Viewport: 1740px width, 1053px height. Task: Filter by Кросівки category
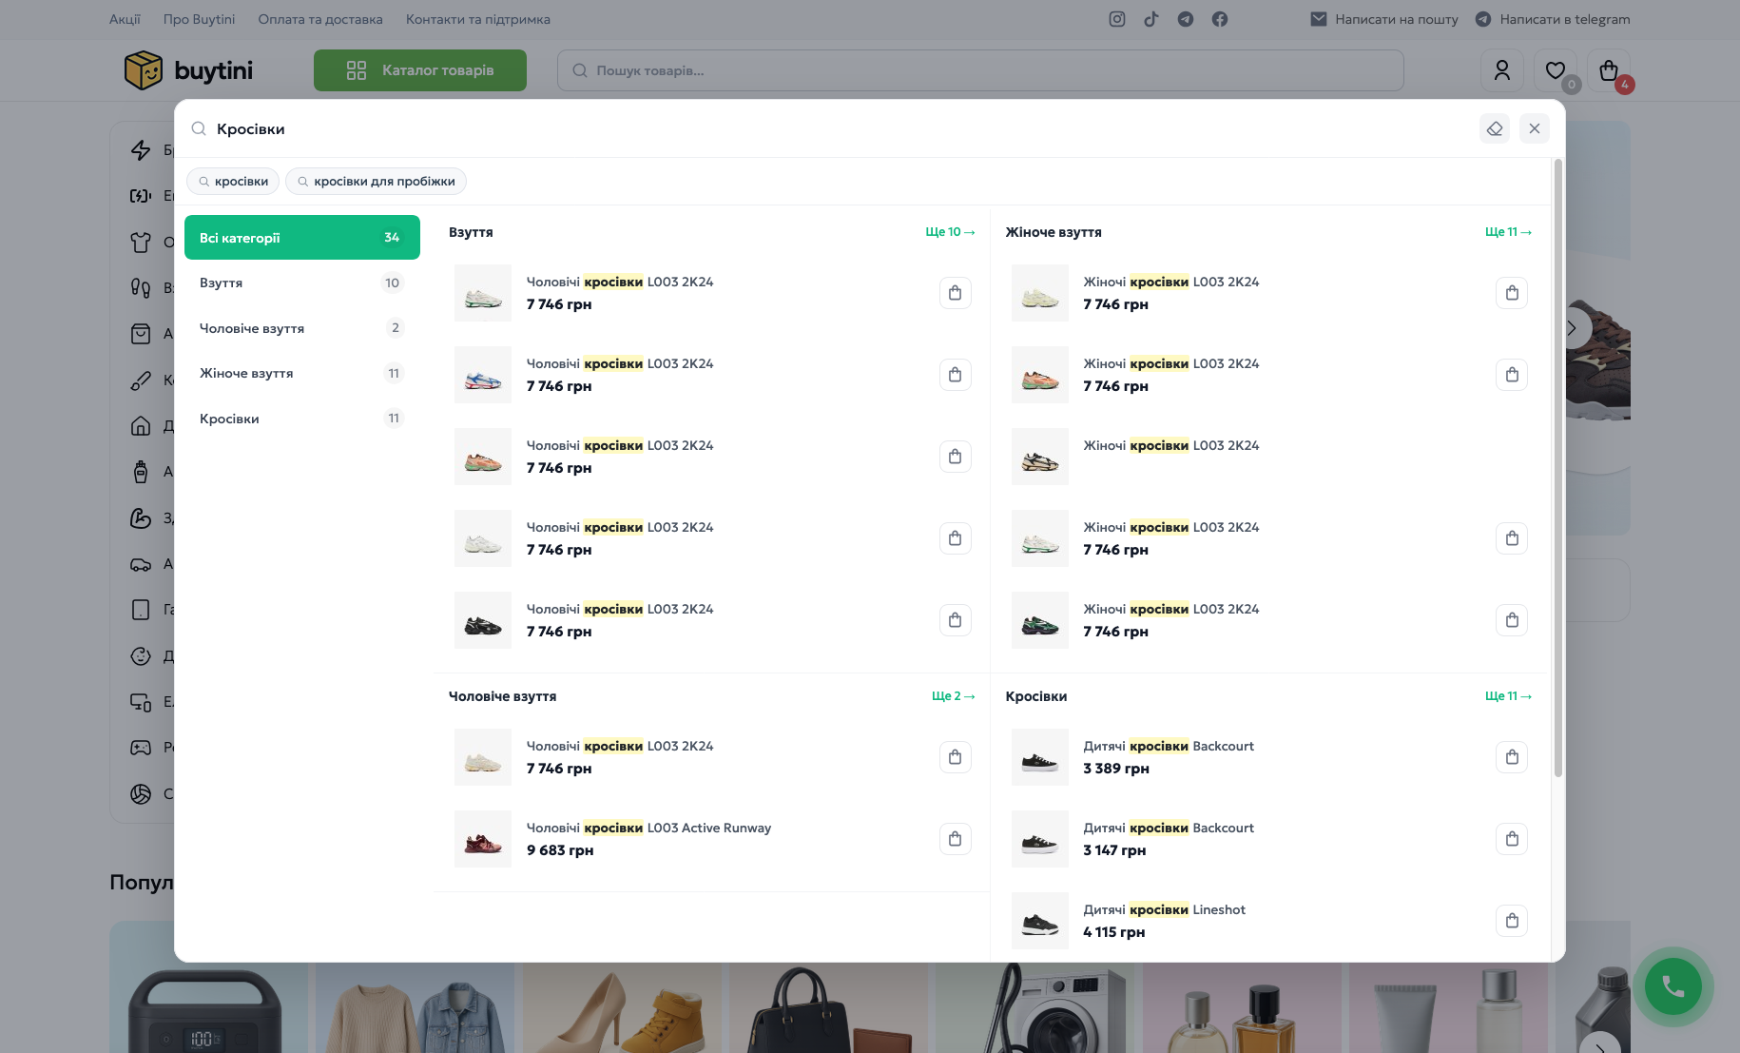click(302, 419)
